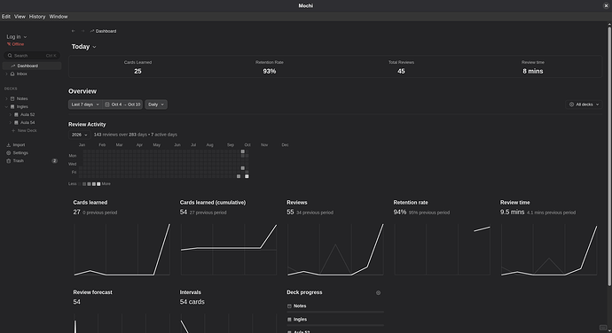
Task: Click the darkest legend square beside Less
Action: click(x=80, y=184)
